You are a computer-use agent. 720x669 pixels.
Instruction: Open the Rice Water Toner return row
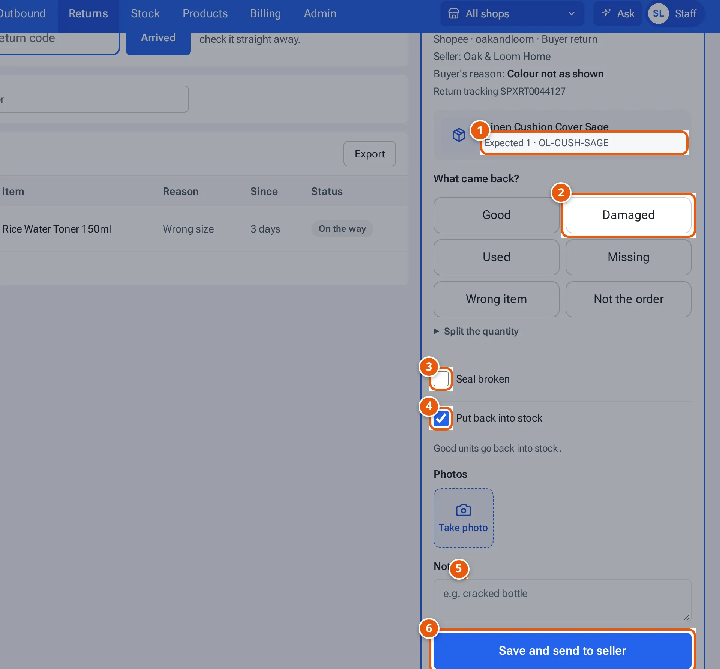click(202, 229)
